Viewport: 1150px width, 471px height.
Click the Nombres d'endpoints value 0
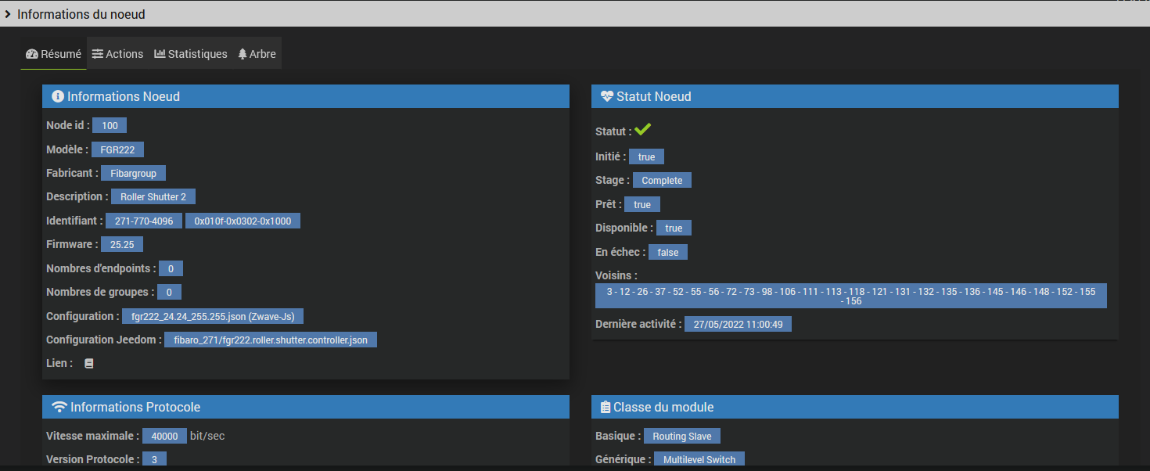[171, 269]
